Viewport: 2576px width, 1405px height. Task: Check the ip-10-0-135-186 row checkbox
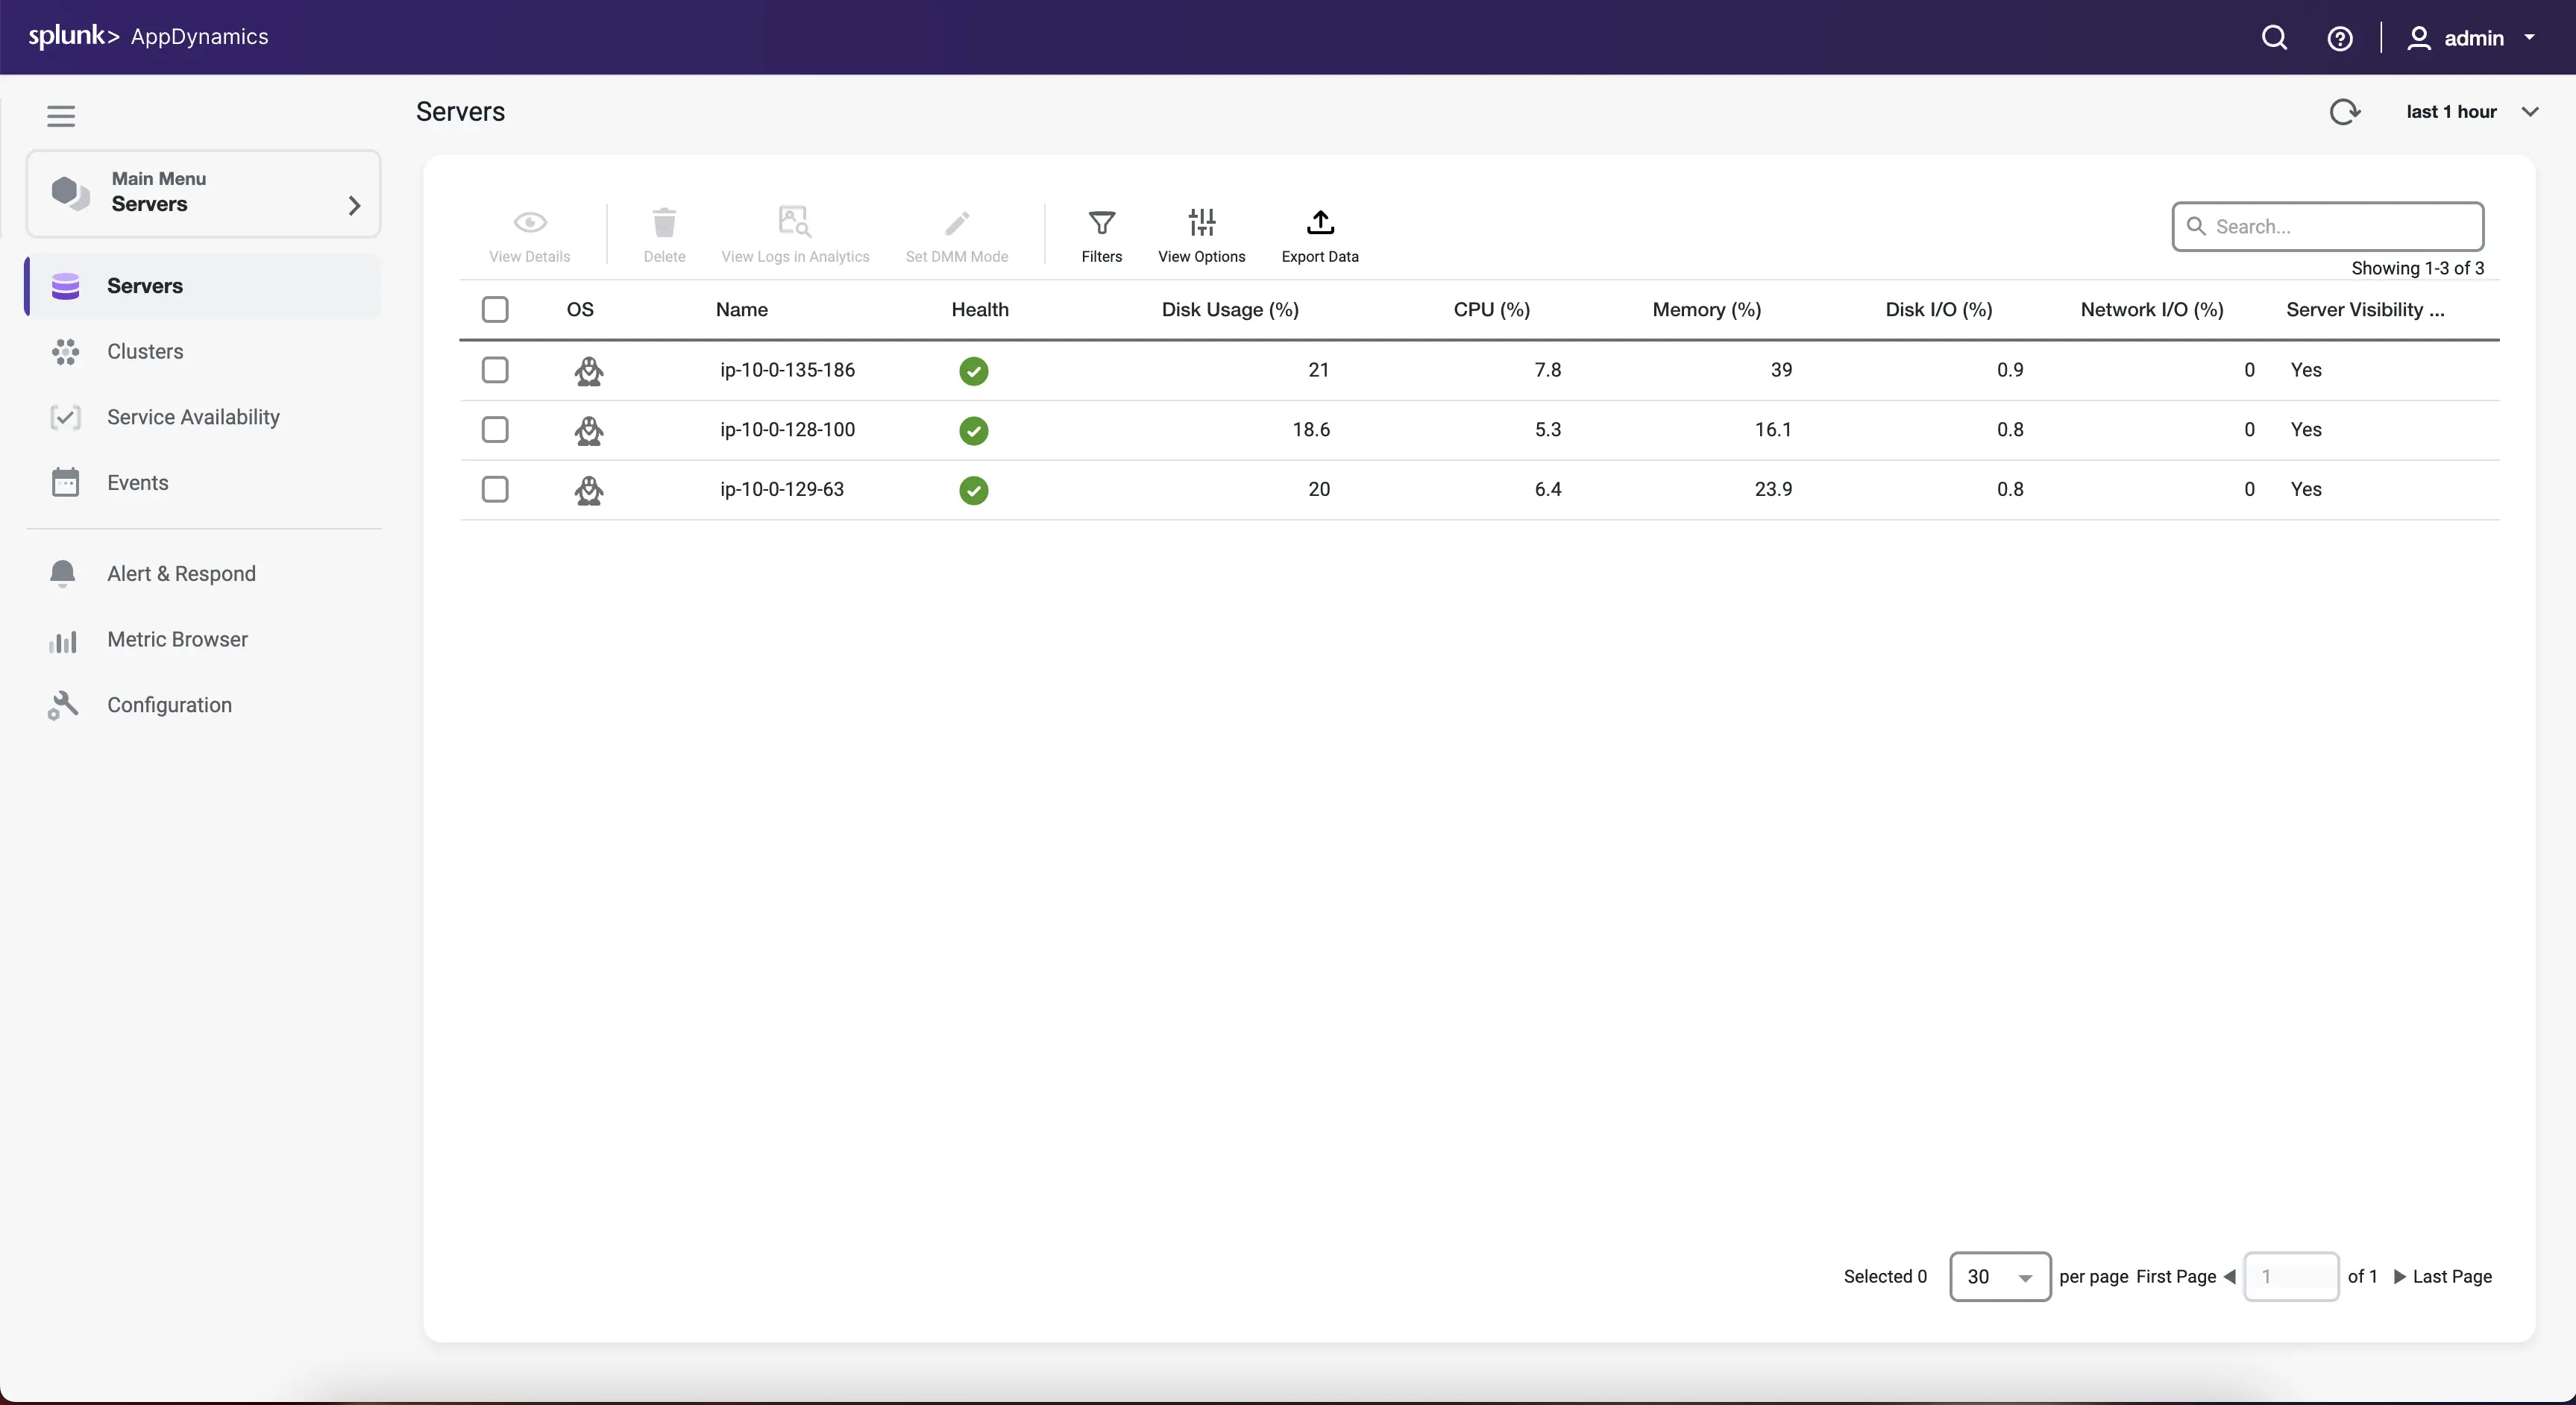pyautogui.click(x=494, y=370)
